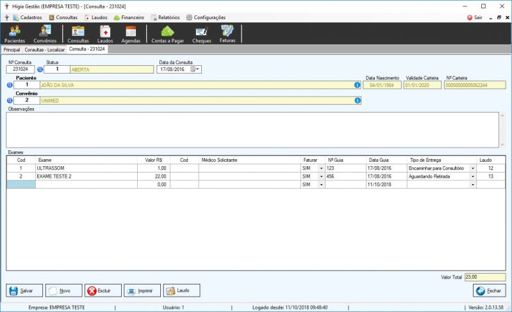Open Tipo de Entrega dropdown in empty row

pos(473,185)
